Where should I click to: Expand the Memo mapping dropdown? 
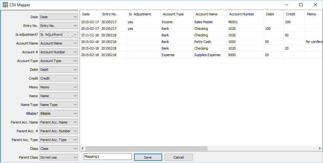click(x=59, y=87)
